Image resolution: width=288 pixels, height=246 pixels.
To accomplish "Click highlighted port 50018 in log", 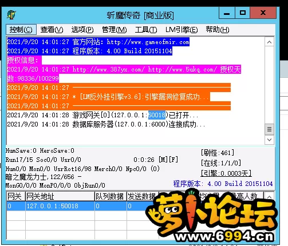I will [x=157, y=115].
